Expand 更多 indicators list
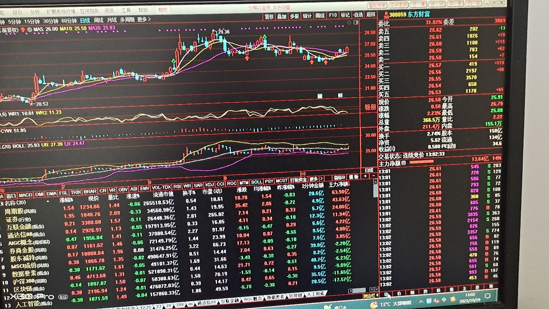Viewport: 549px width, 309px height. 316,179
